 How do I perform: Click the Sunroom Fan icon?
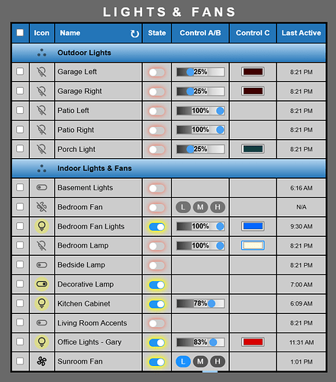coord(42,361)
